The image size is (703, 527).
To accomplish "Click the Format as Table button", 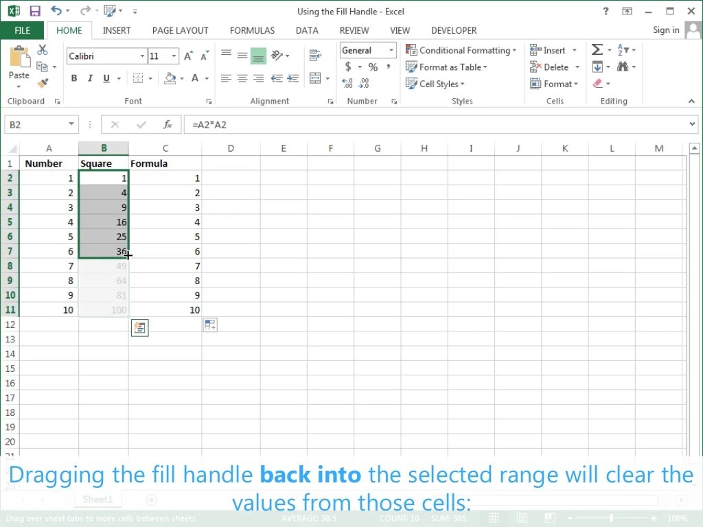I will (x=448, y=67).
